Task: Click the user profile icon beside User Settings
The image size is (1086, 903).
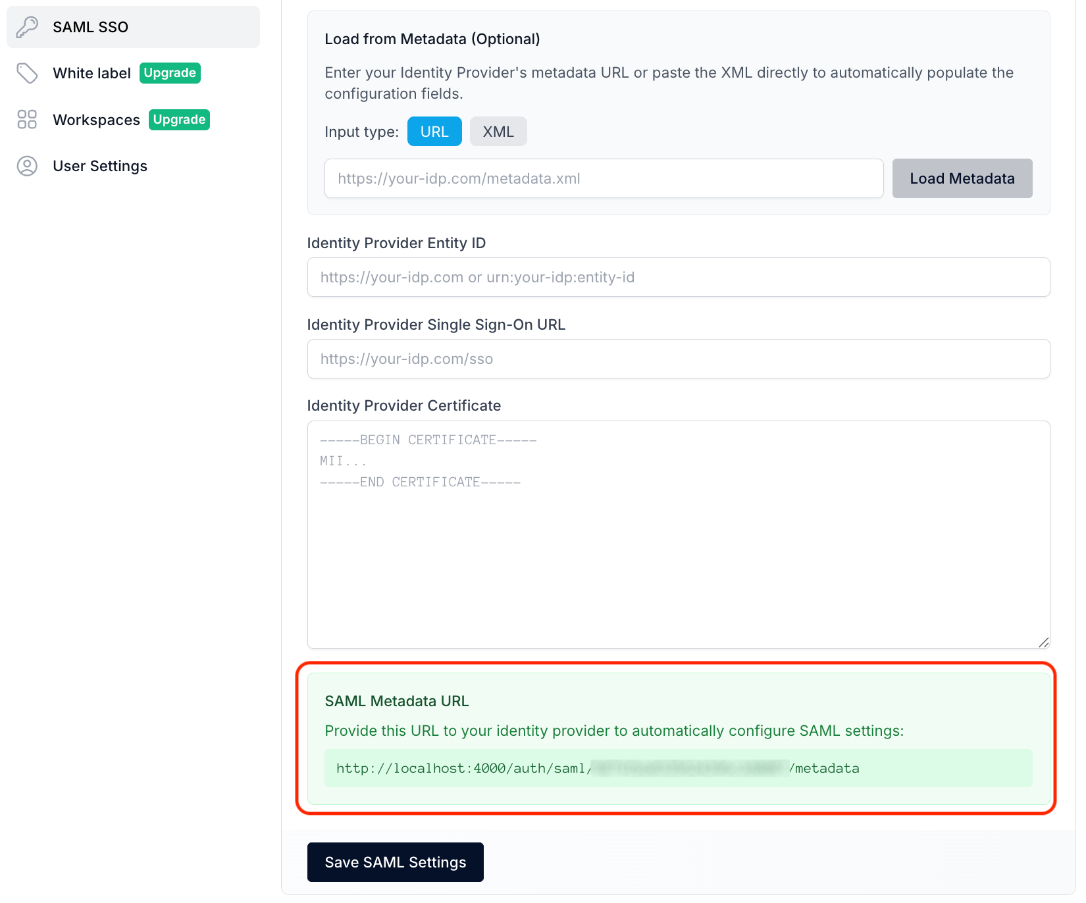Action: [x=27, y=166]
